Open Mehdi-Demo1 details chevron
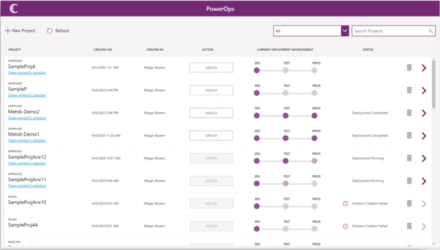 [x=424, y=136]
